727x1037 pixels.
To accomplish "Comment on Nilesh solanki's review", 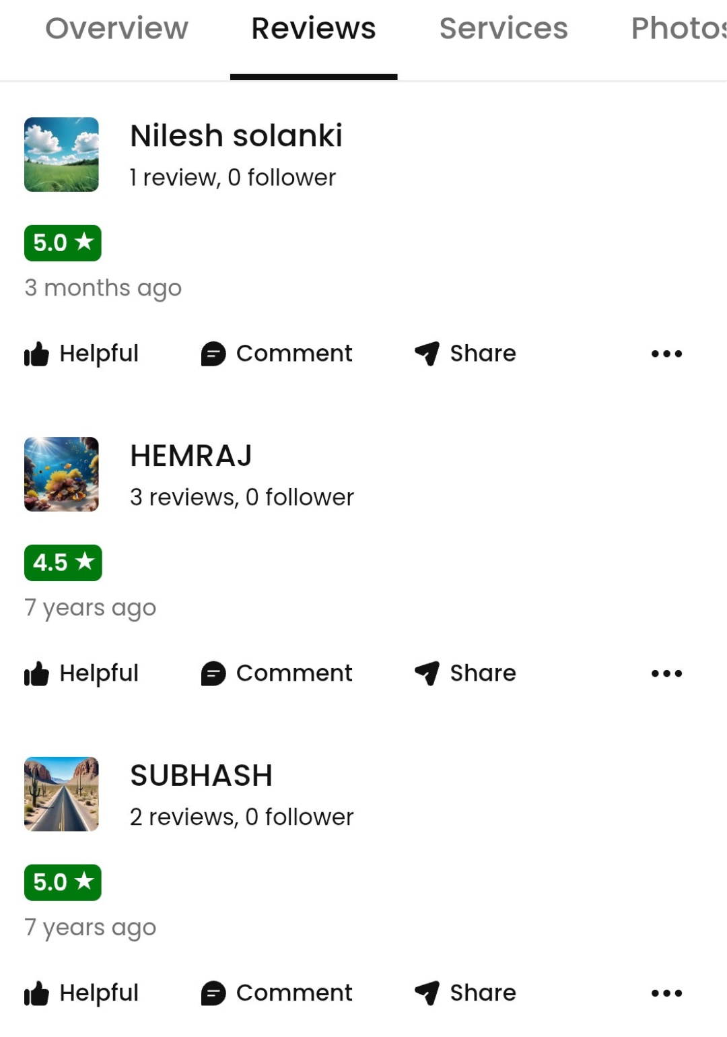I will click(277, 354).
